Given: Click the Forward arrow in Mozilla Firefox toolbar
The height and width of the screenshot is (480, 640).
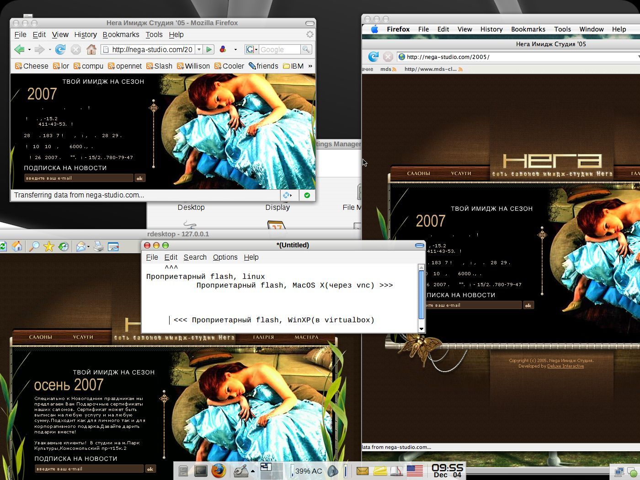Looking at the screenshot, I should coord(40,49).
